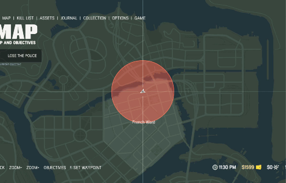This screenshot has width=286, height=183.
Task: Open the COLLECTION tab
Action: (x=95, y=18)
